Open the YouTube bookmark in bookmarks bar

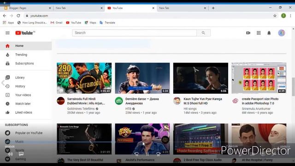tap(74, 23)
